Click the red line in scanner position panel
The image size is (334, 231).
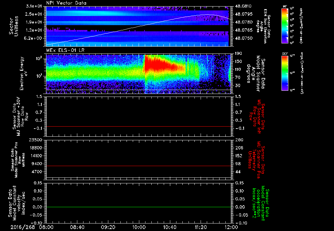coord(138,166)
